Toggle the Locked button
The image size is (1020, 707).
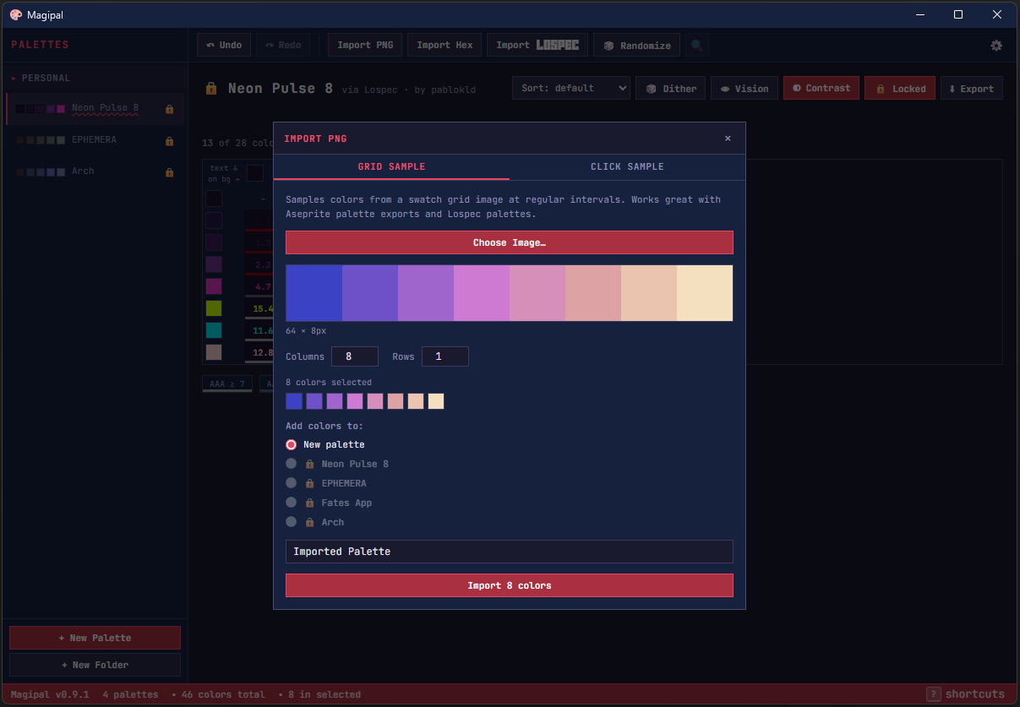click(x=900, y=88)
